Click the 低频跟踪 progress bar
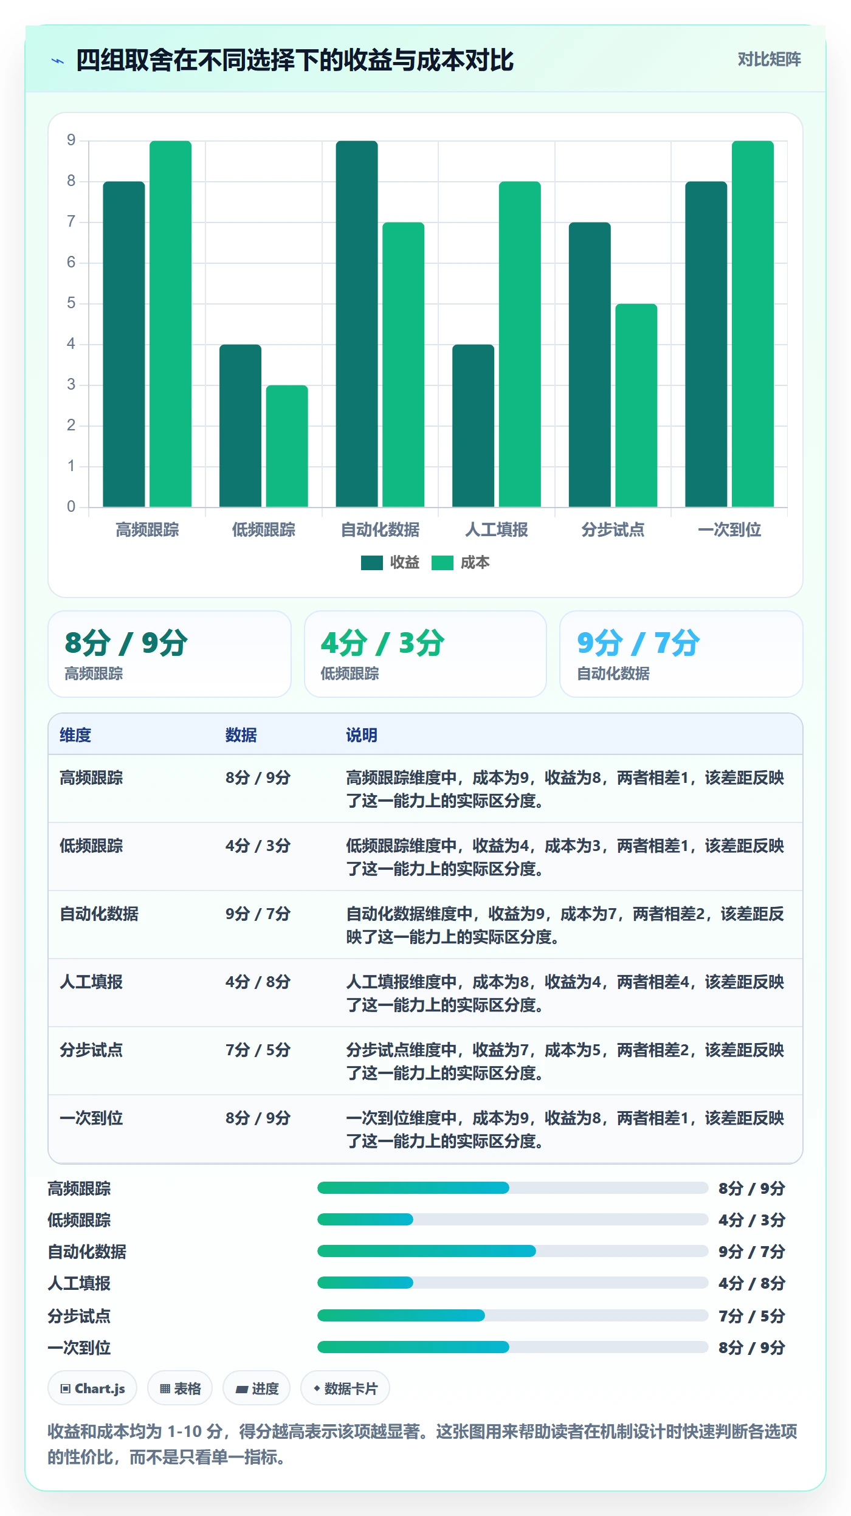851x1516 pixels. tap(512, 1219)
